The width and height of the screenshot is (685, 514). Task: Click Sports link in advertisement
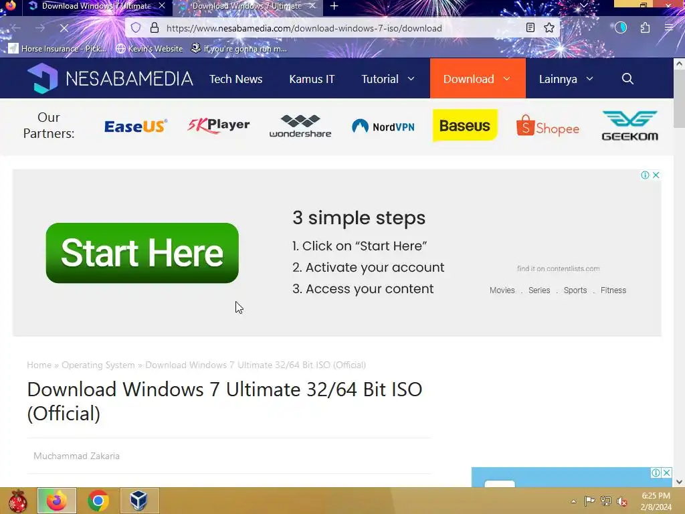(x=575, y=290)
